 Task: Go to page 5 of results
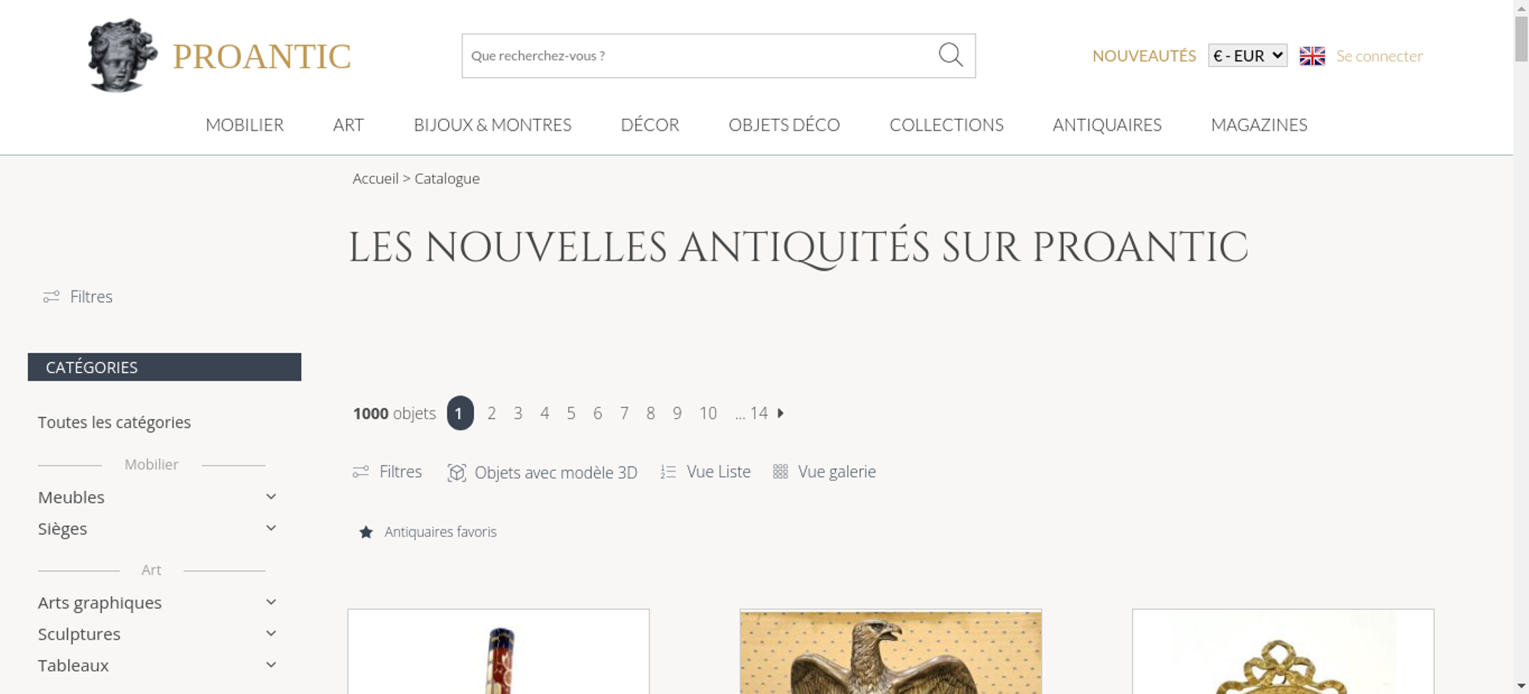(571, 413)
